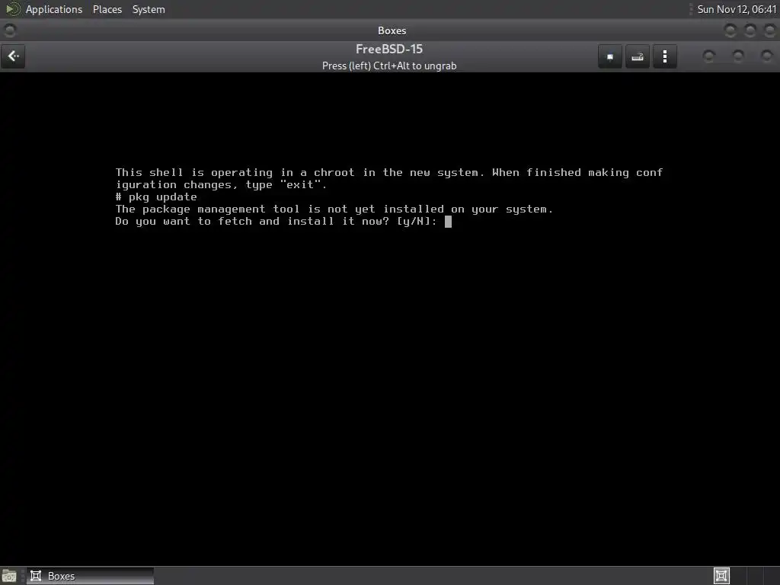Click the '# pkg update' command line

tap(156, 197)
